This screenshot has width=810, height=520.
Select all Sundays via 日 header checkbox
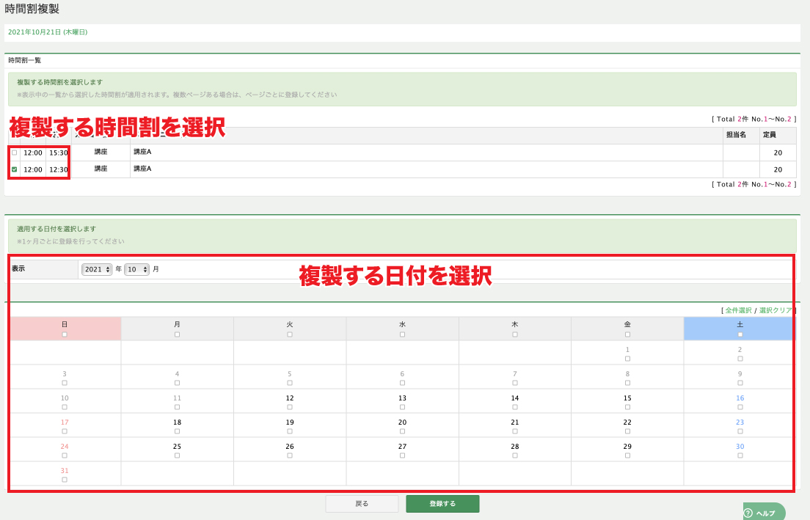65,334
